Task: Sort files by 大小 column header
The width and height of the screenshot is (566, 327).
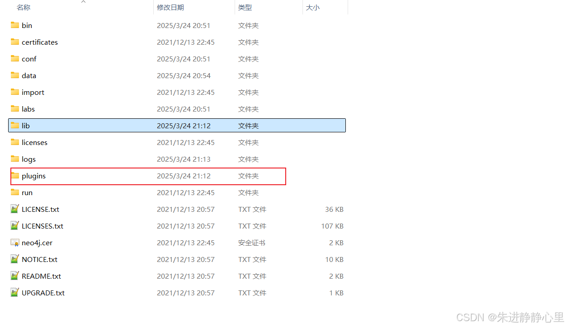Action: (x=312, y=7)
